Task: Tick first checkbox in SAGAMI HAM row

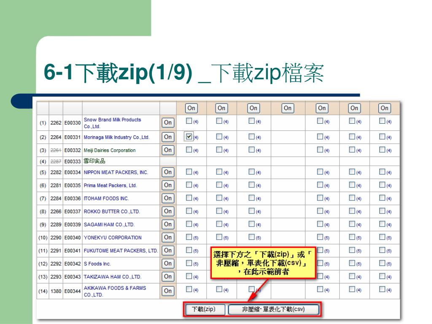Action: [189, 224]
